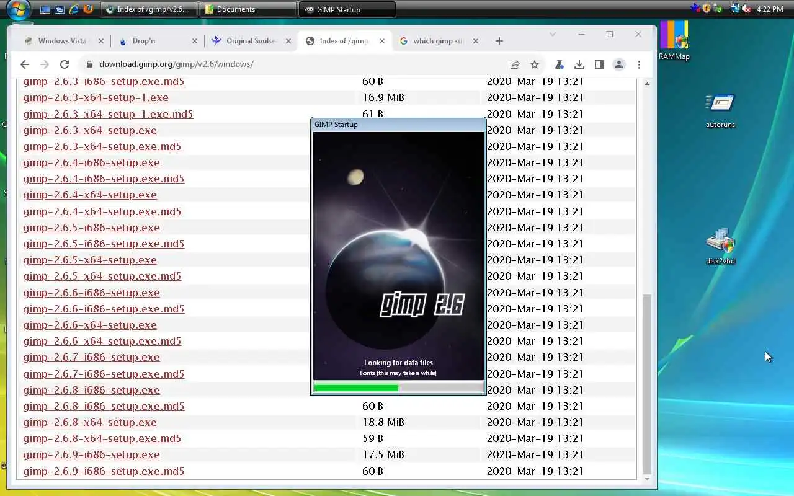Download gimp-2.6.9-i686-setup.exe
794x496 pixels.
[x=91, y=454]
